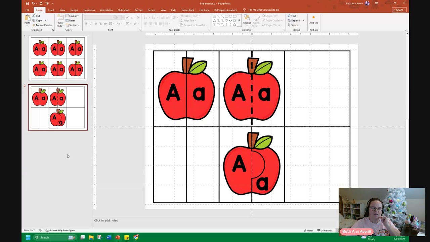Click the taskbar Search box
This screenshot has width=430, height=242.
[x=55, y=237]
